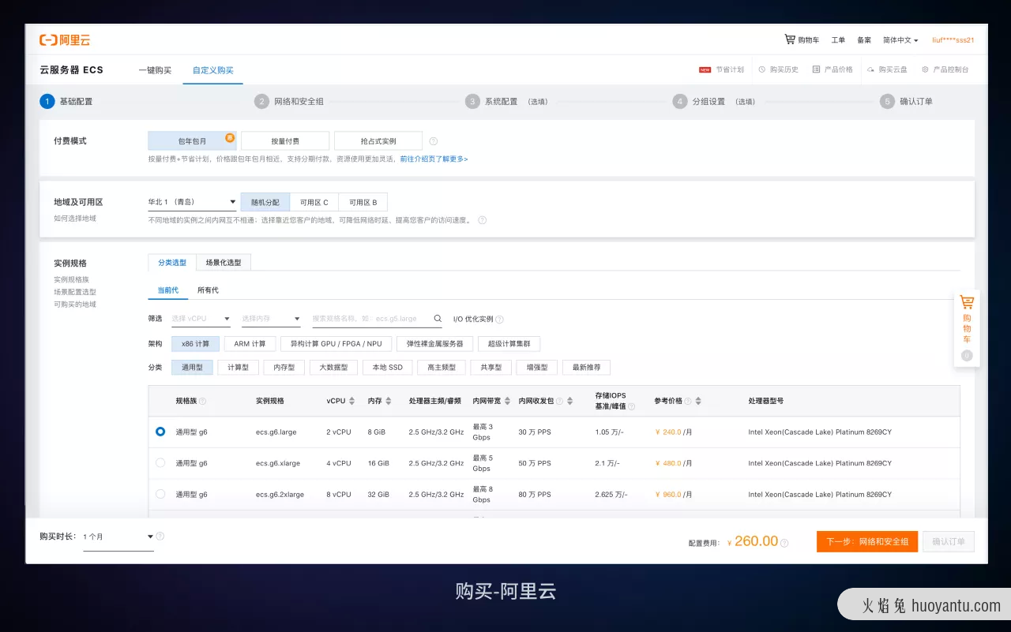Click search magnifier in 规格名称 search box
The height and width of the screenshot is (632, 1011).
(438, 319)
